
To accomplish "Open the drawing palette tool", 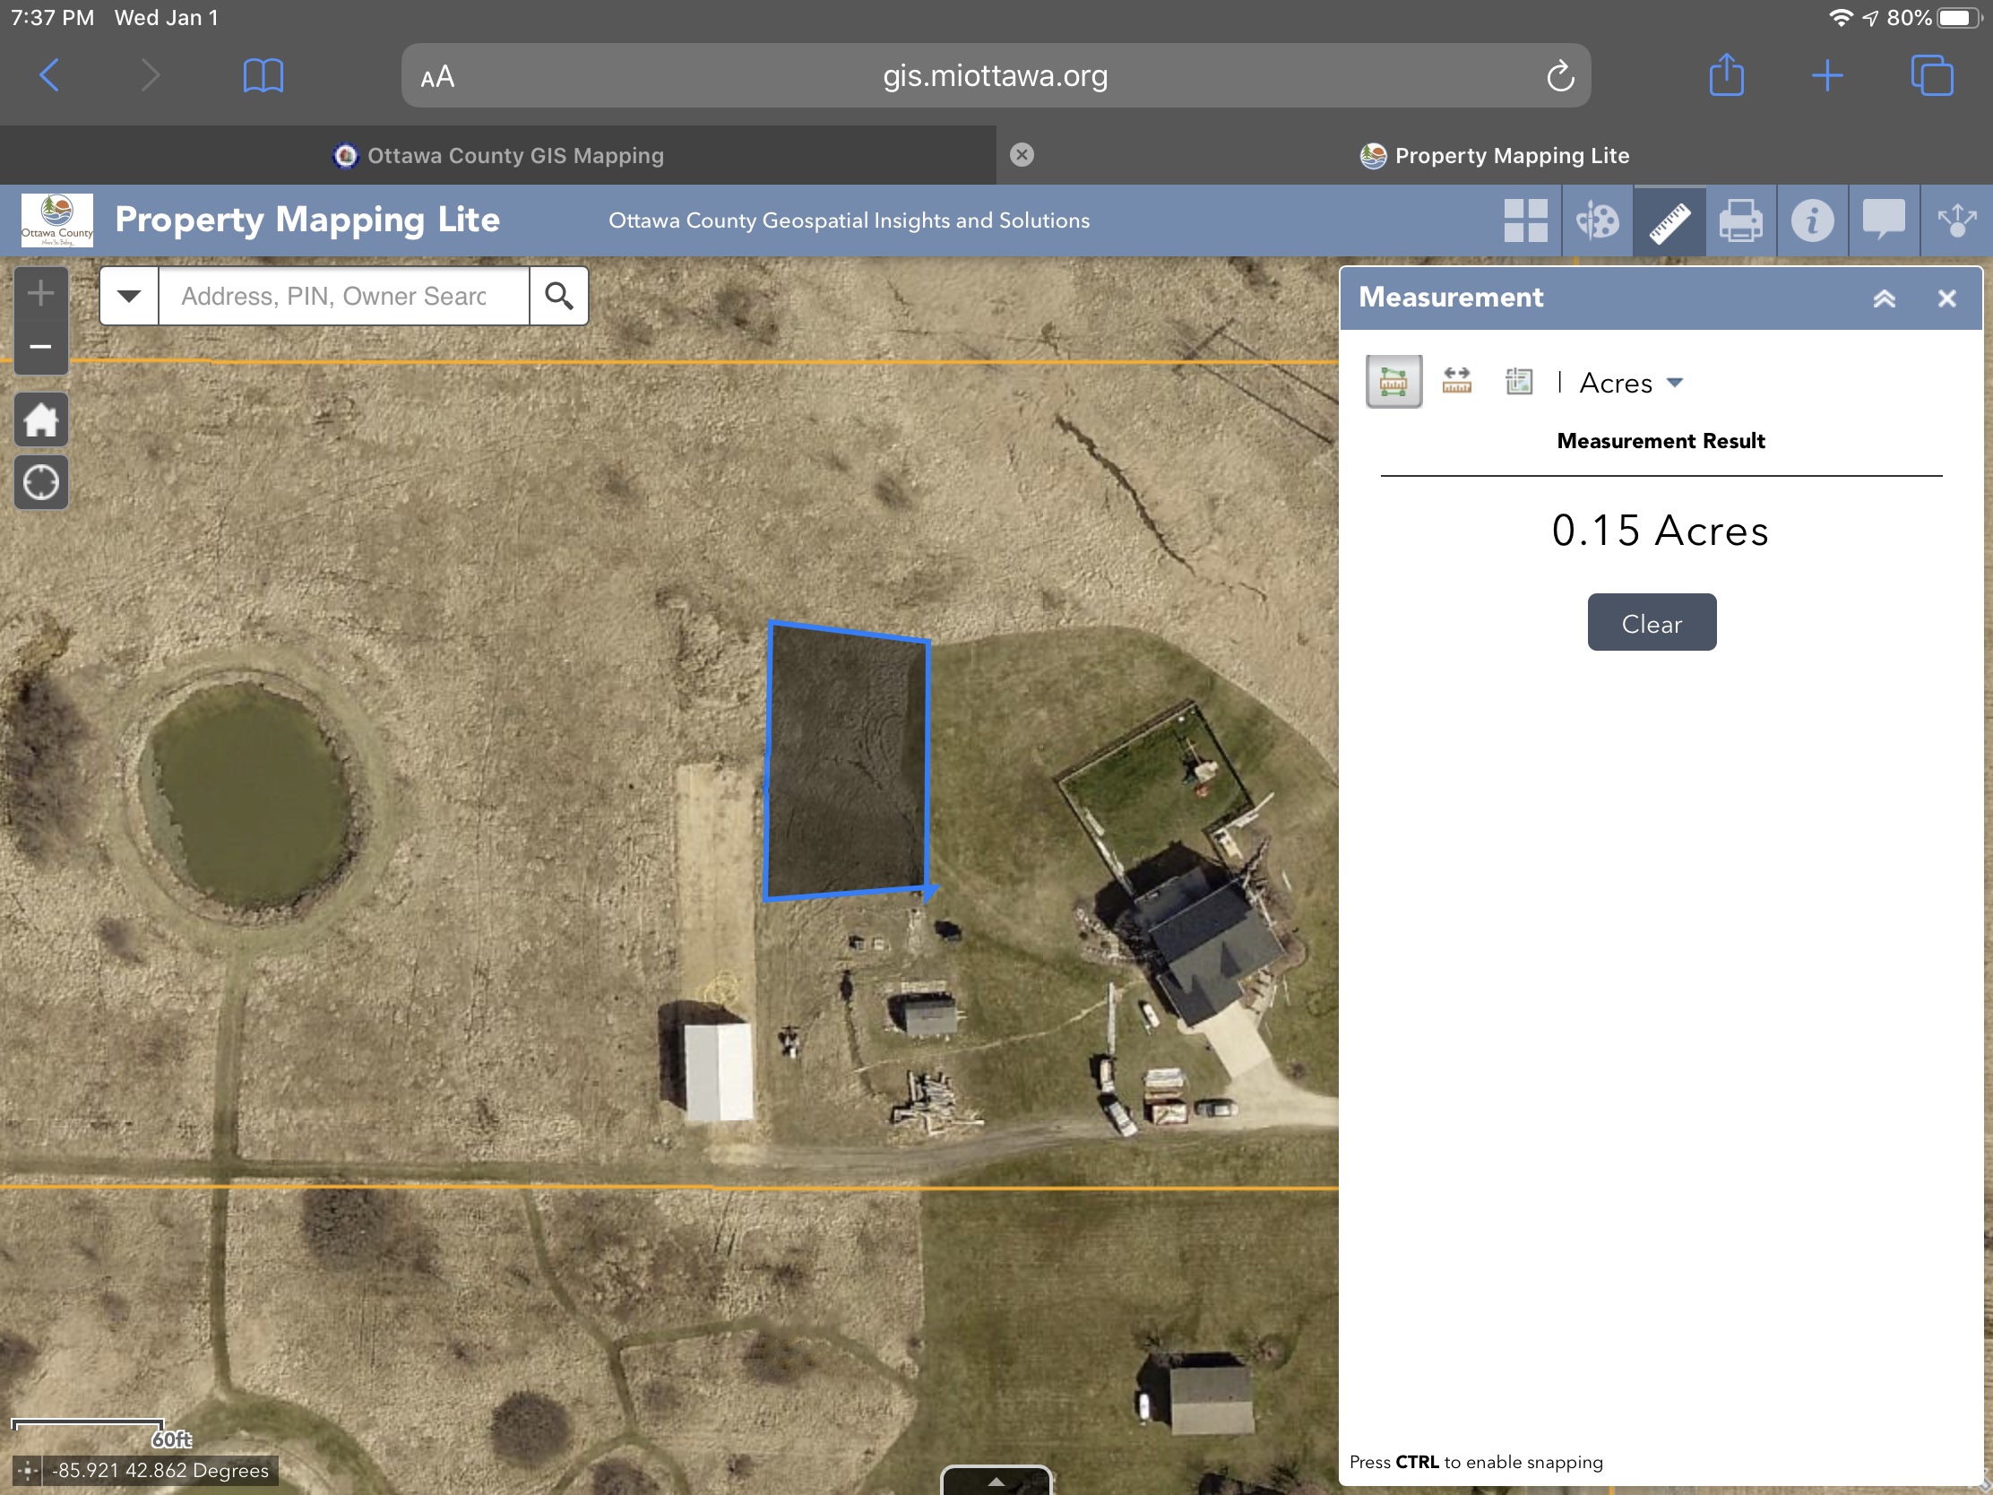I will pyautogui.click(x=1597, y=220).
